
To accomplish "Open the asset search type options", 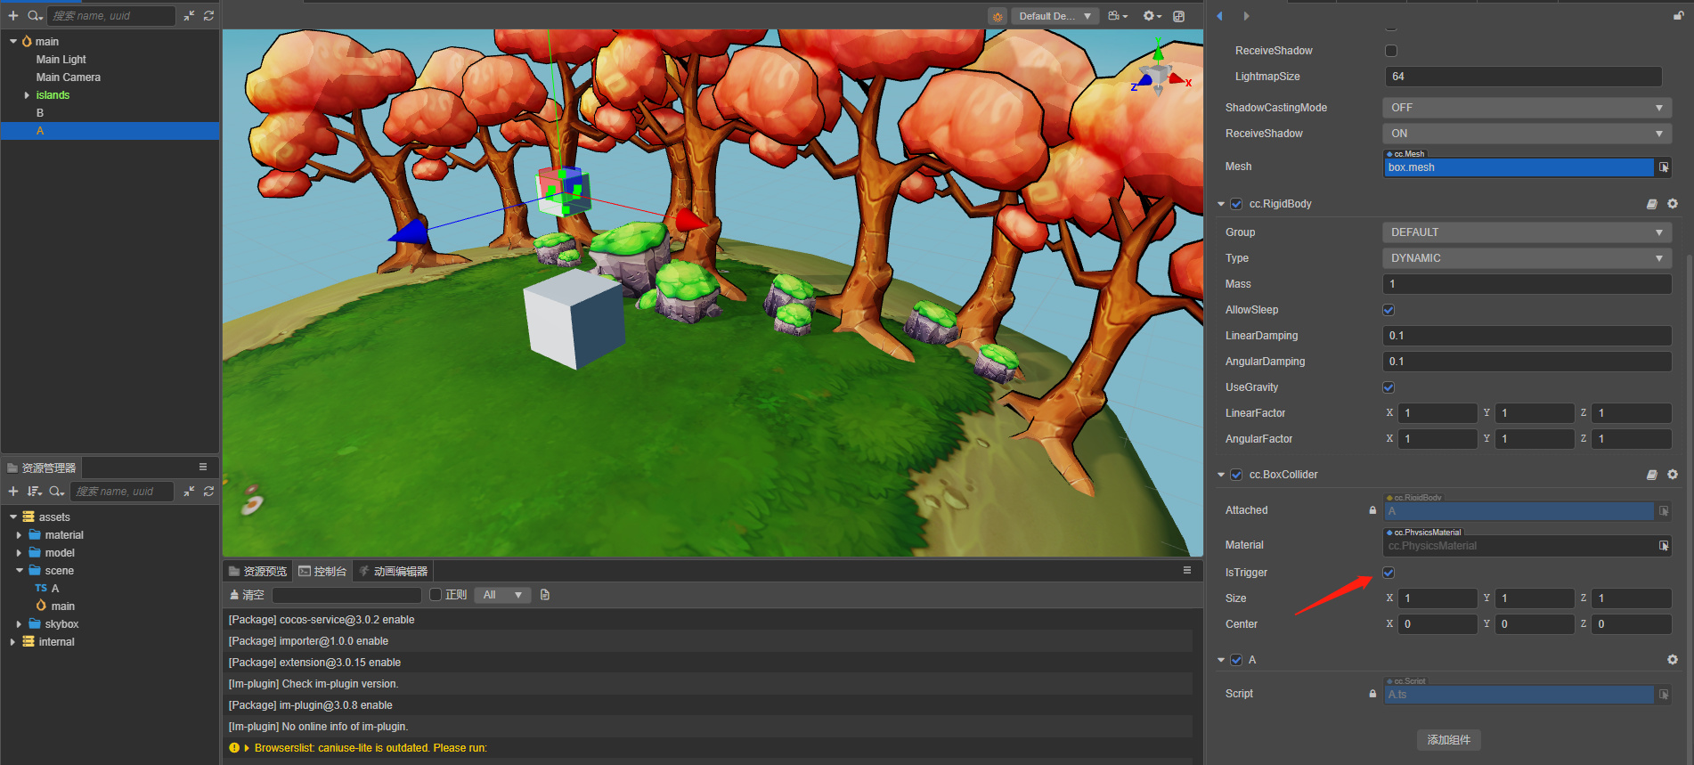I will click(57, 492).
